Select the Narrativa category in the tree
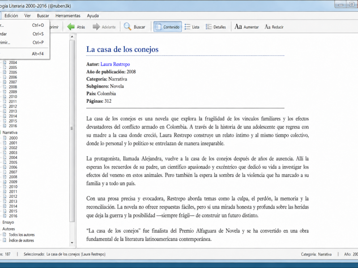The image size is (358, 268). [10, 132]
